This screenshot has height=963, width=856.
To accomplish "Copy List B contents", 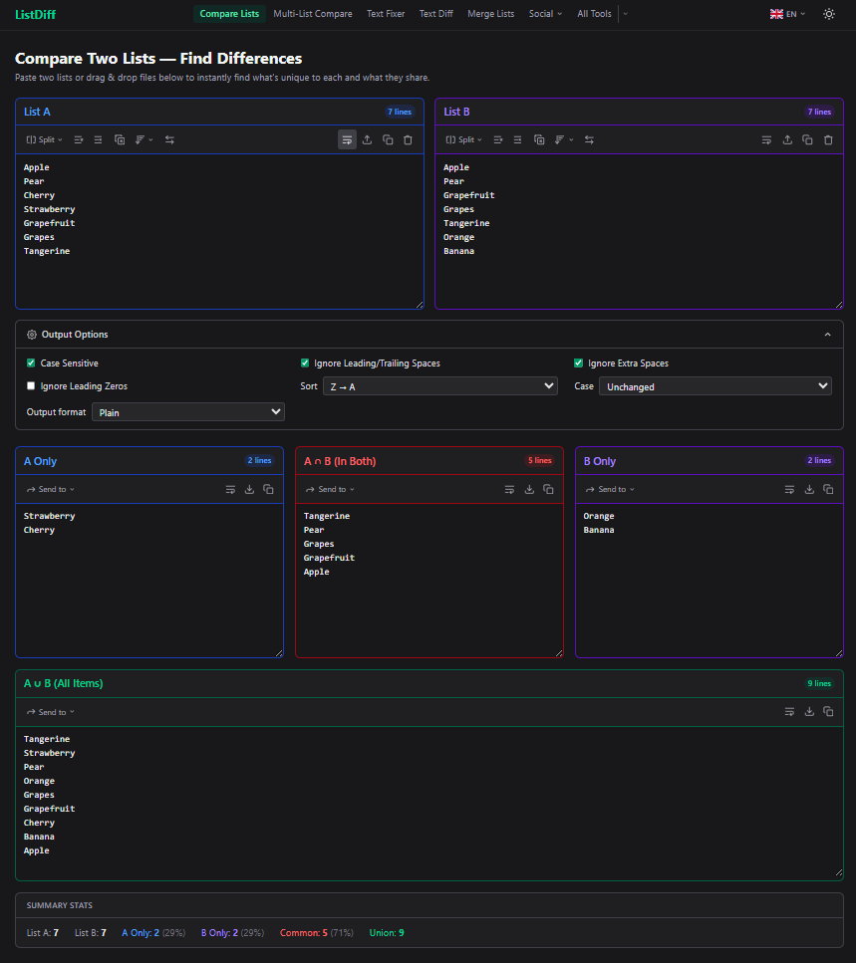I will (x=807, y=140).
